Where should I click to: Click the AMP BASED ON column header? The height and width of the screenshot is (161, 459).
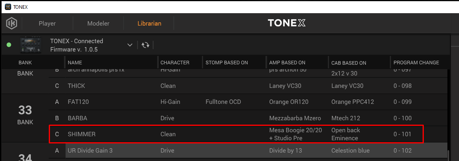coord(287,62)
